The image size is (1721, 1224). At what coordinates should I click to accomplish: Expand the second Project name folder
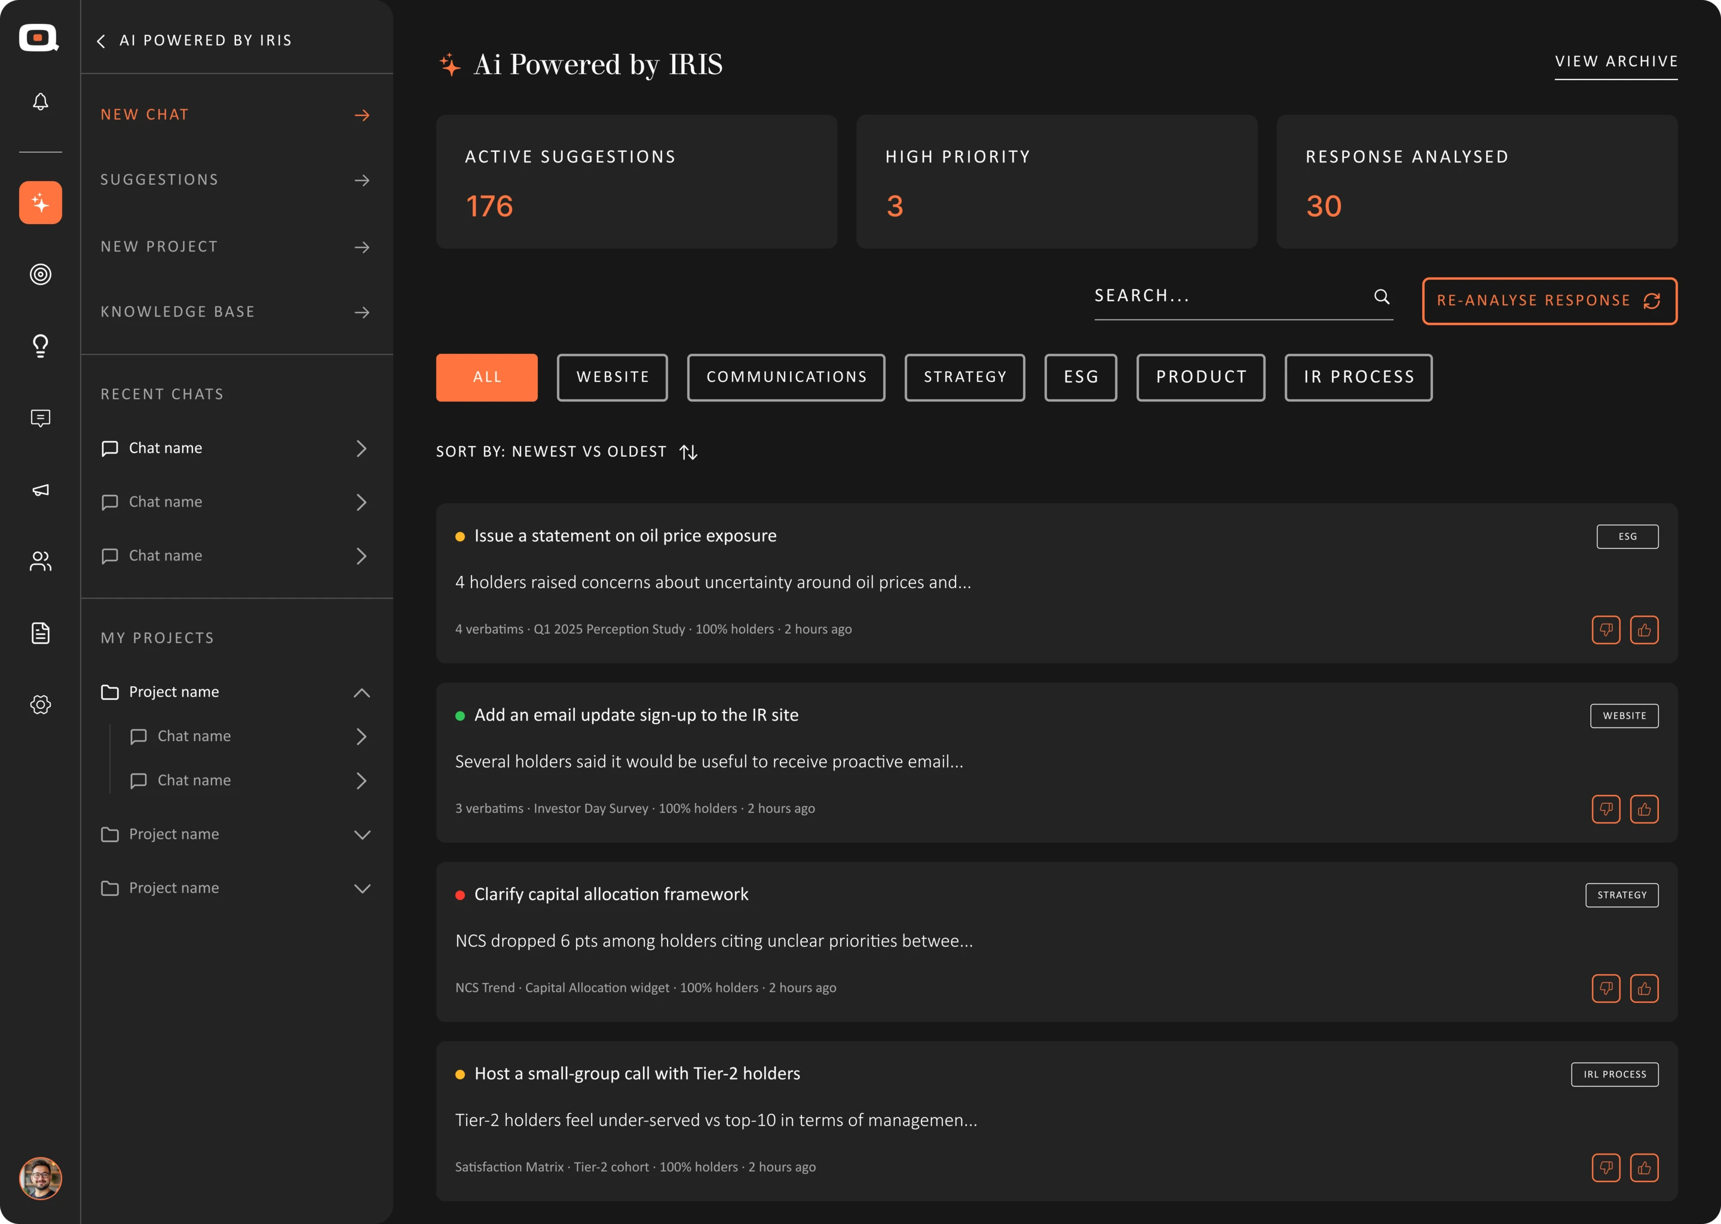[x=362, y=834]
